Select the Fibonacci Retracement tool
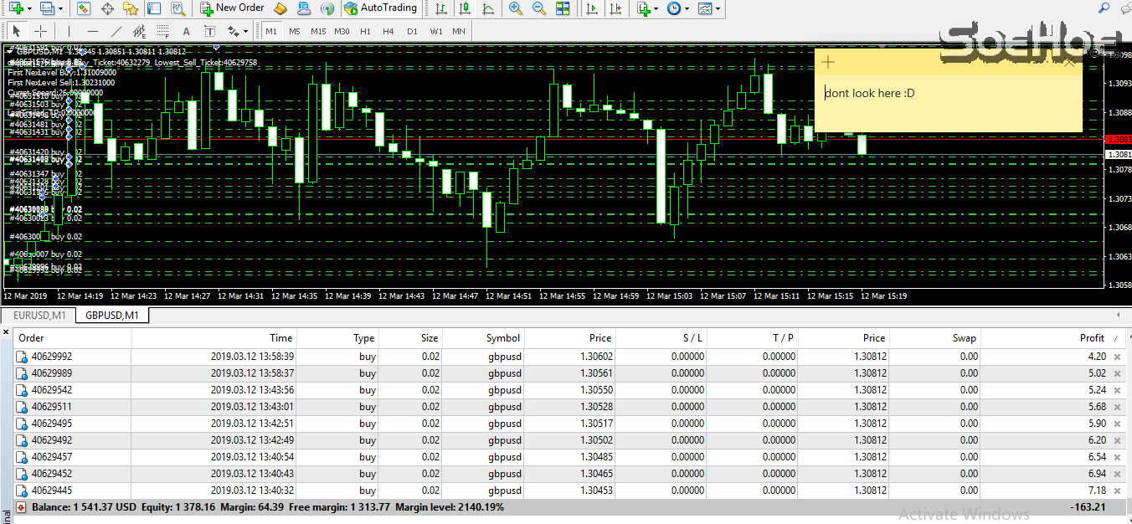 point(162,31)
